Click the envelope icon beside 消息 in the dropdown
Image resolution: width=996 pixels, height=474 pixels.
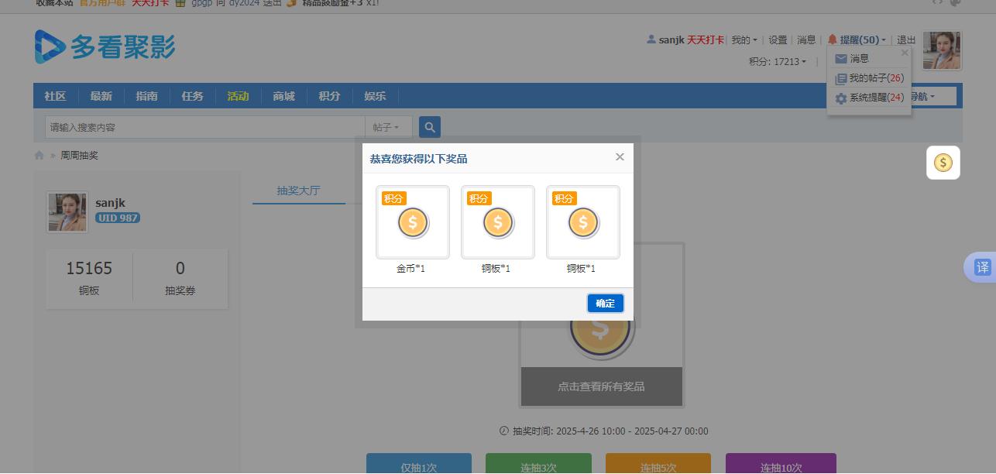click(x=841, y=57)
